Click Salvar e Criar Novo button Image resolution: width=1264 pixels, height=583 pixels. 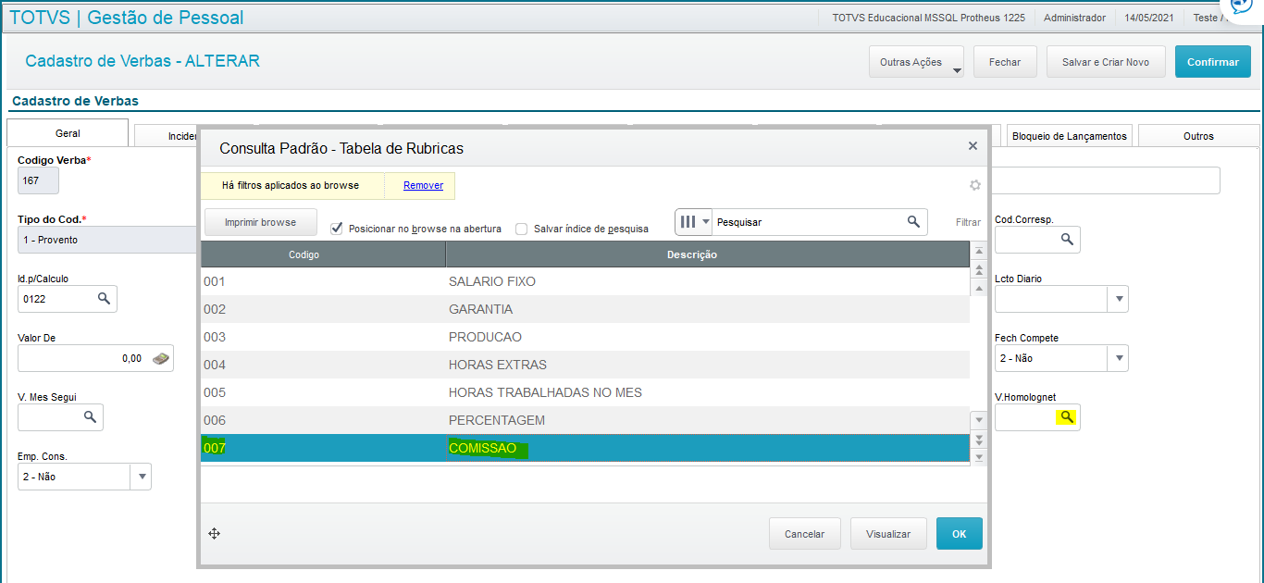coord(1106,62)
